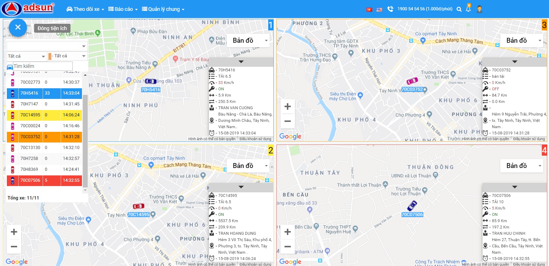Switch language with the Vietnamese flag icon
549x266 pixels.
tap(369, 9)
